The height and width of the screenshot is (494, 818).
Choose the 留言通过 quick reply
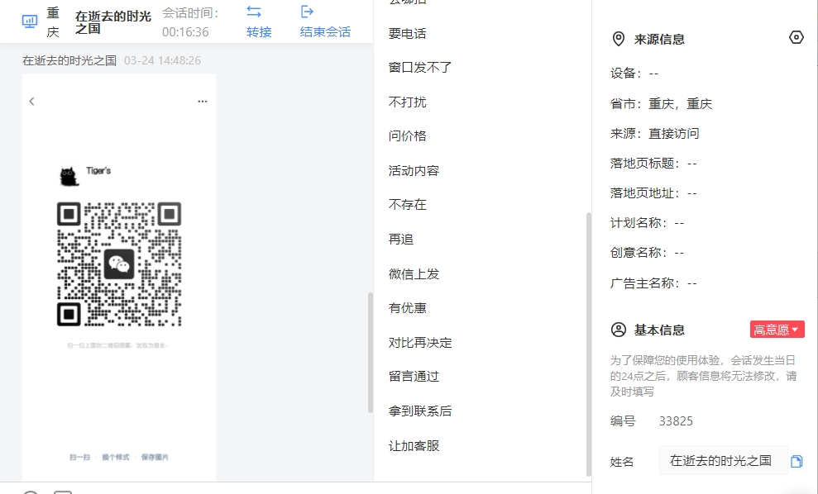(414, 377)
